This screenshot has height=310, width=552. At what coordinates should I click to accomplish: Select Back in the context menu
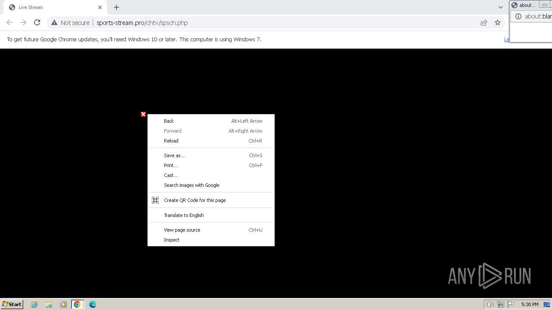click(211, 121)
